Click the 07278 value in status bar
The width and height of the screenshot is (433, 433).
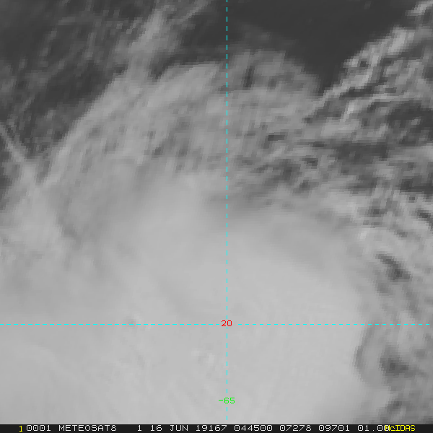[x=295, y=428]
